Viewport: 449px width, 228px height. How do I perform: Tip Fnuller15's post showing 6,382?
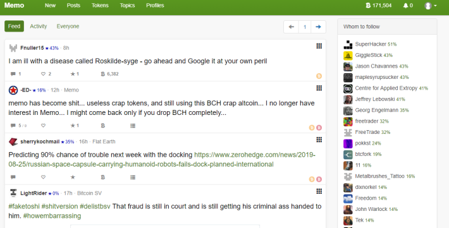tap(109, 74)
